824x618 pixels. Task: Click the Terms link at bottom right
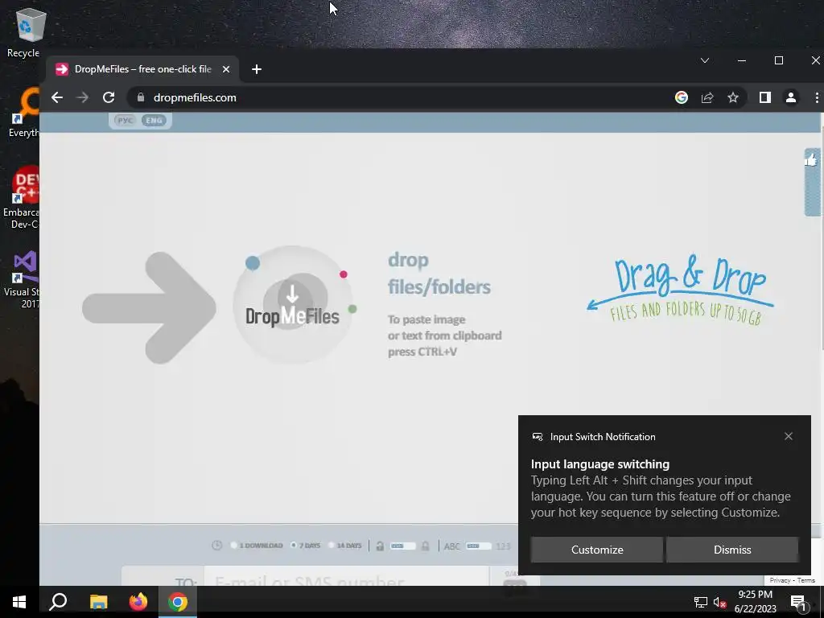click(806, 580)
